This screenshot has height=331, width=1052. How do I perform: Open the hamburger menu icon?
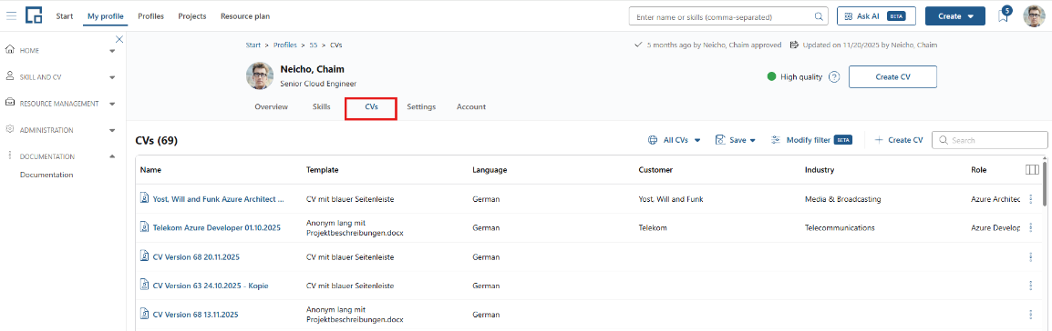coord(12,16)
